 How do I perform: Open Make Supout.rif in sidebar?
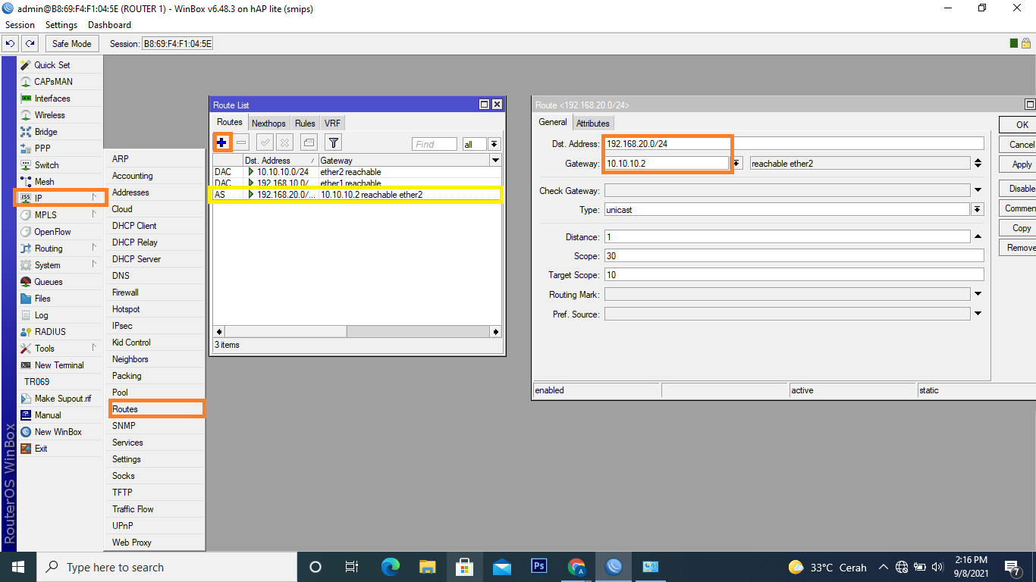point(60,399)
